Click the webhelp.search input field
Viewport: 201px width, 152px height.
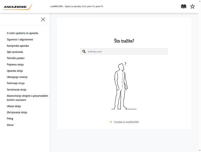pyautogui.click(x=124, y=52)
